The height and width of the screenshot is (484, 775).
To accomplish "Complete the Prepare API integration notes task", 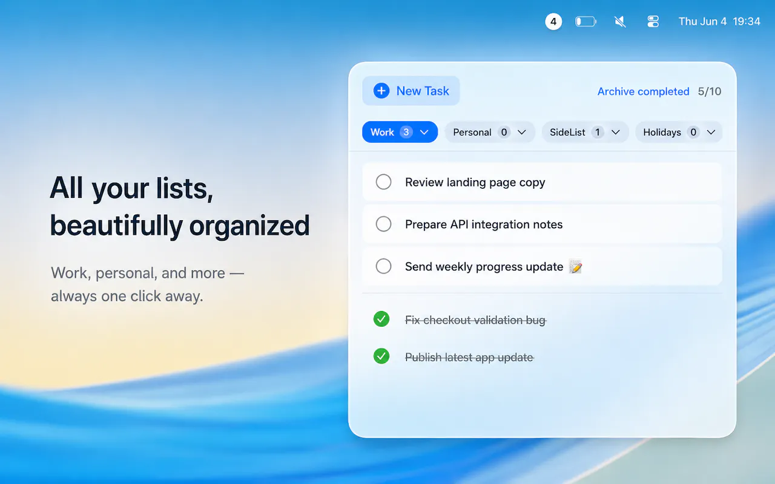I will coord(384,224).
